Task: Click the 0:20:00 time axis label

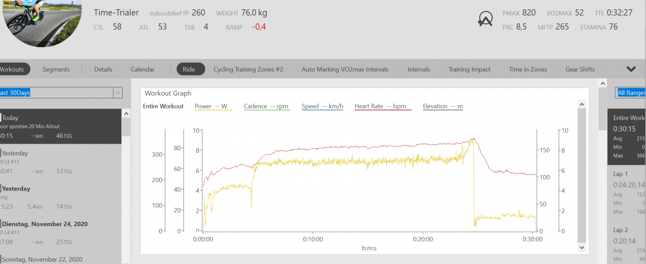Action: (x=423, y=239)
